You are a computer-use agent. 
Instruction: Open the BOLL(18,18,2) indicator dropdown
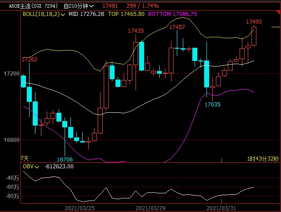pyautogui.click(x=44, y=14)
